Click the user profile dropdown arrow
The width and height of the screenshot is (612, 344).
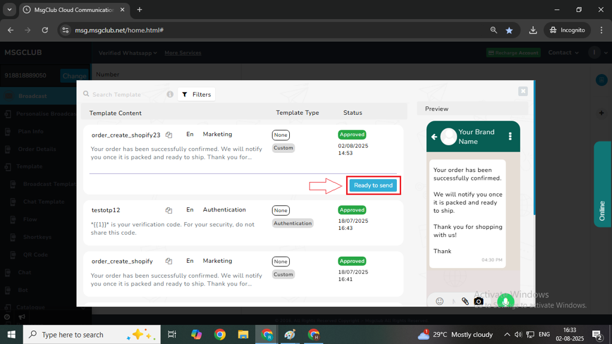coord(606,53)
